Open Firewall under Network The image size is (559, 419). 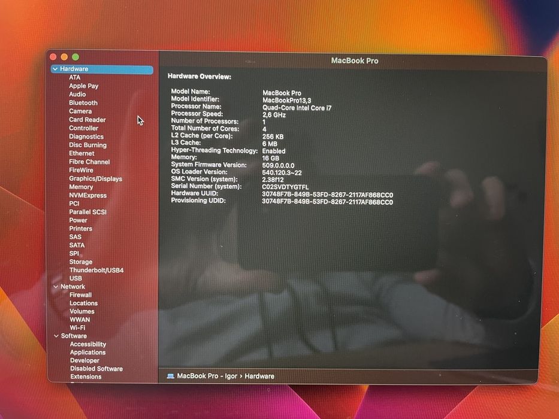(80, 294)
